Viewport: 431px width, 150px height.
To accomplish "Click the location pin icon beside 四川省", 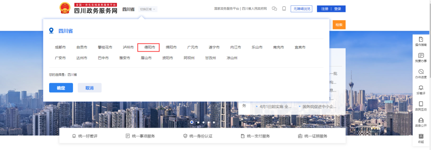I will point(51,31).
